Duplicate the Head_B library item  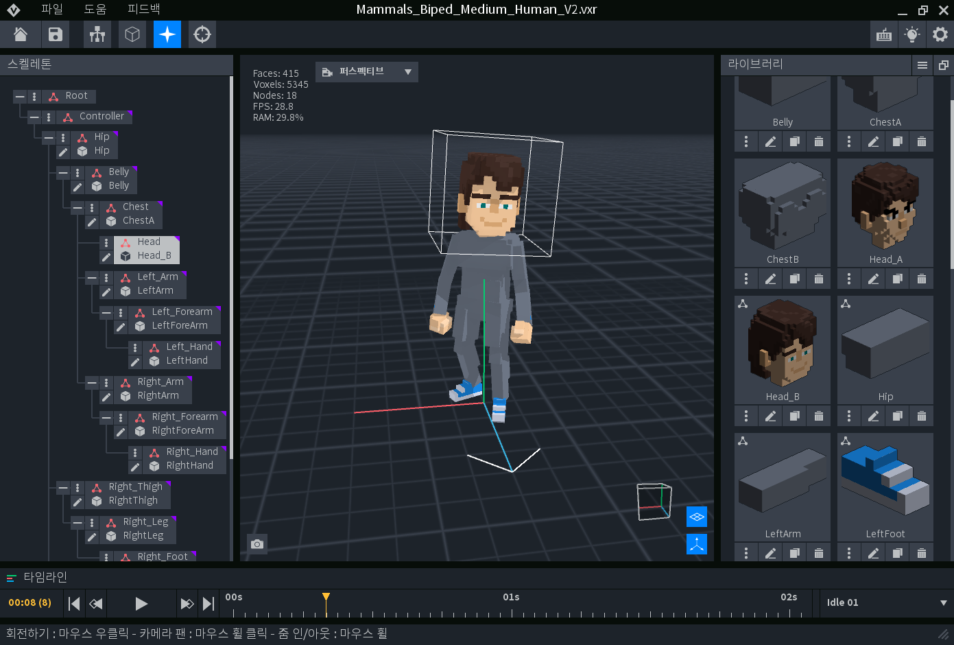794,416
